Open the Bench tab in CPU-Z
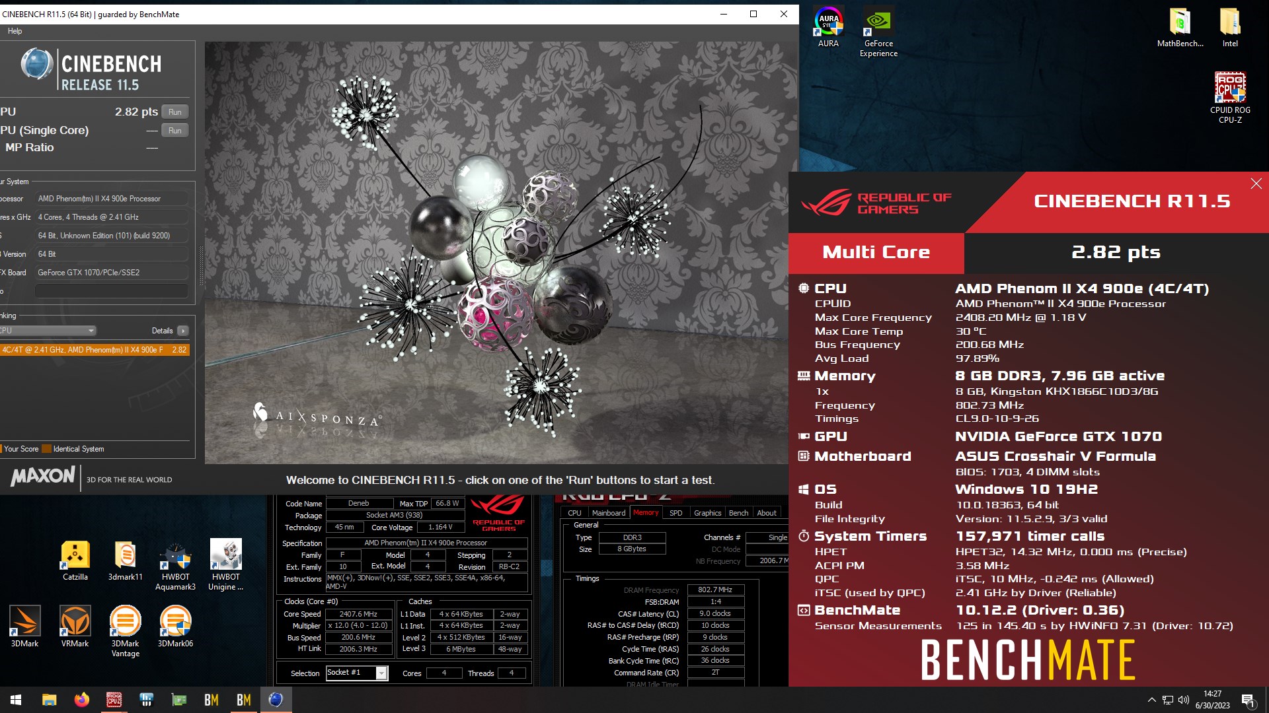The height and width of the screenshot is (713, 1269). (x=738, y=513)
